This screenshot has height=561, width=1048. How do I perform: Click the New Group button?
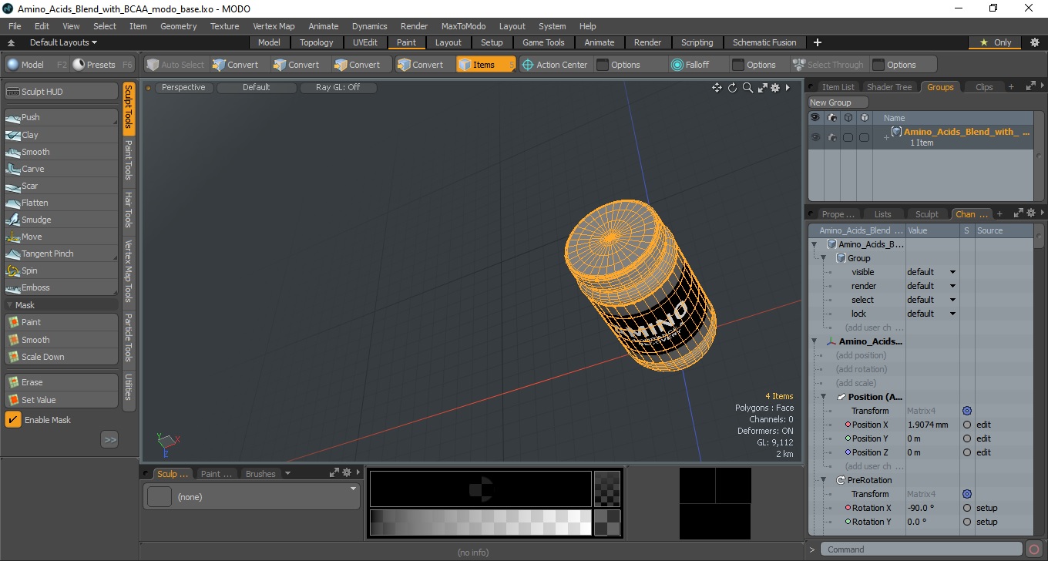(x=838, y=102)
